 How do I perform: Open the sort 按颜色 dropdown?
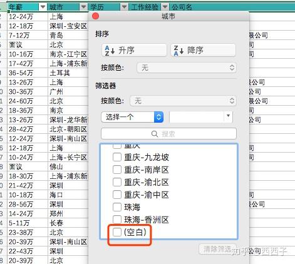point(187,68)
